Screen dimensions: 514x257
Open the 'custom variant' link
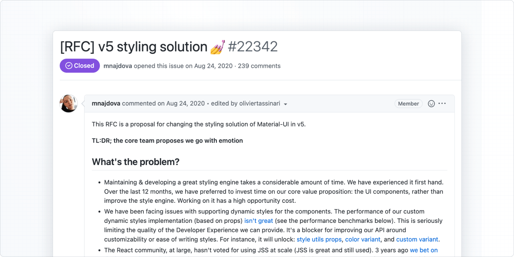pos(417,239)
